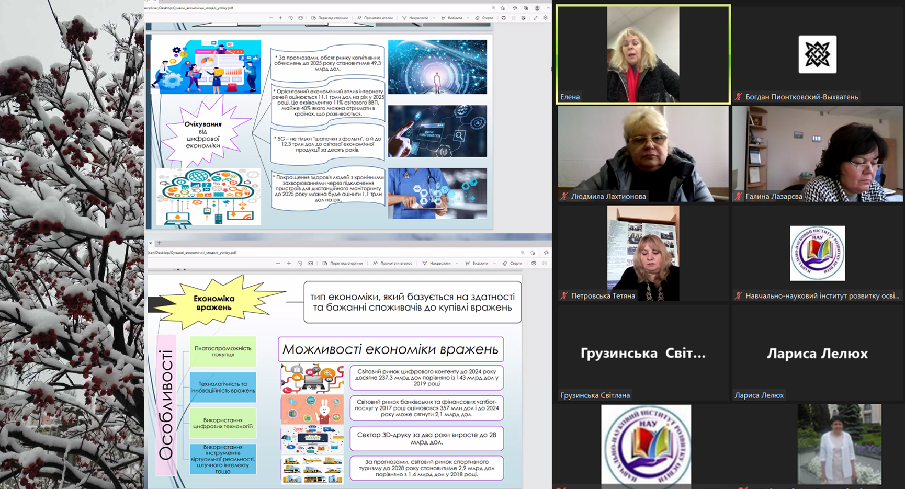Click Прочитати вголос in the upper toolbar
This screenshot has height=489, width=905.
tap(375, 18)
